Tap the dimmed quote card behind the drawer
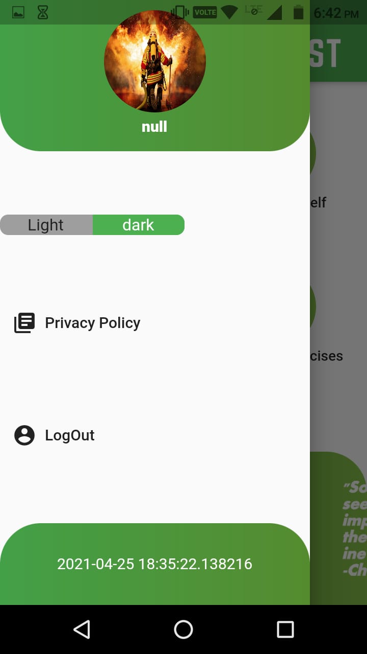 coord(338,528)
